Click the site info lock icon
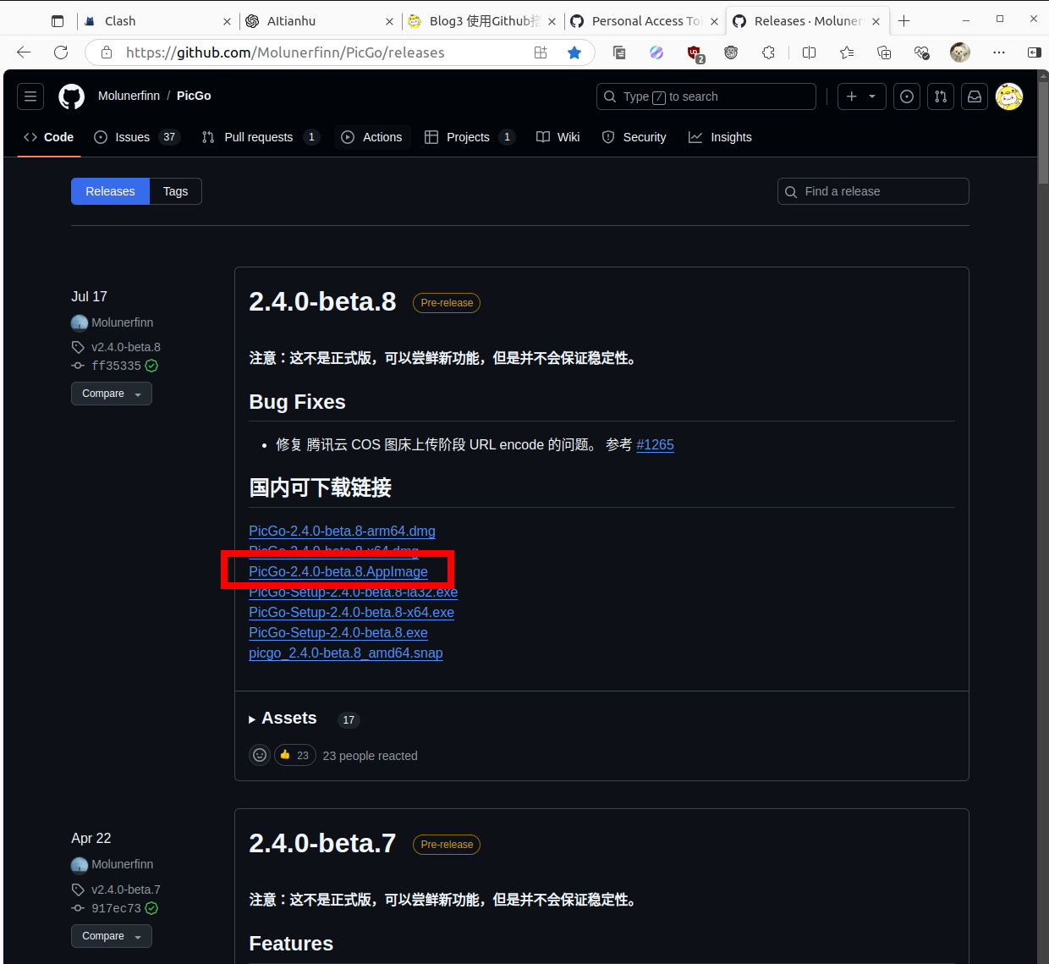Viewport: 1049px width, 964px height. pos(107,52)
